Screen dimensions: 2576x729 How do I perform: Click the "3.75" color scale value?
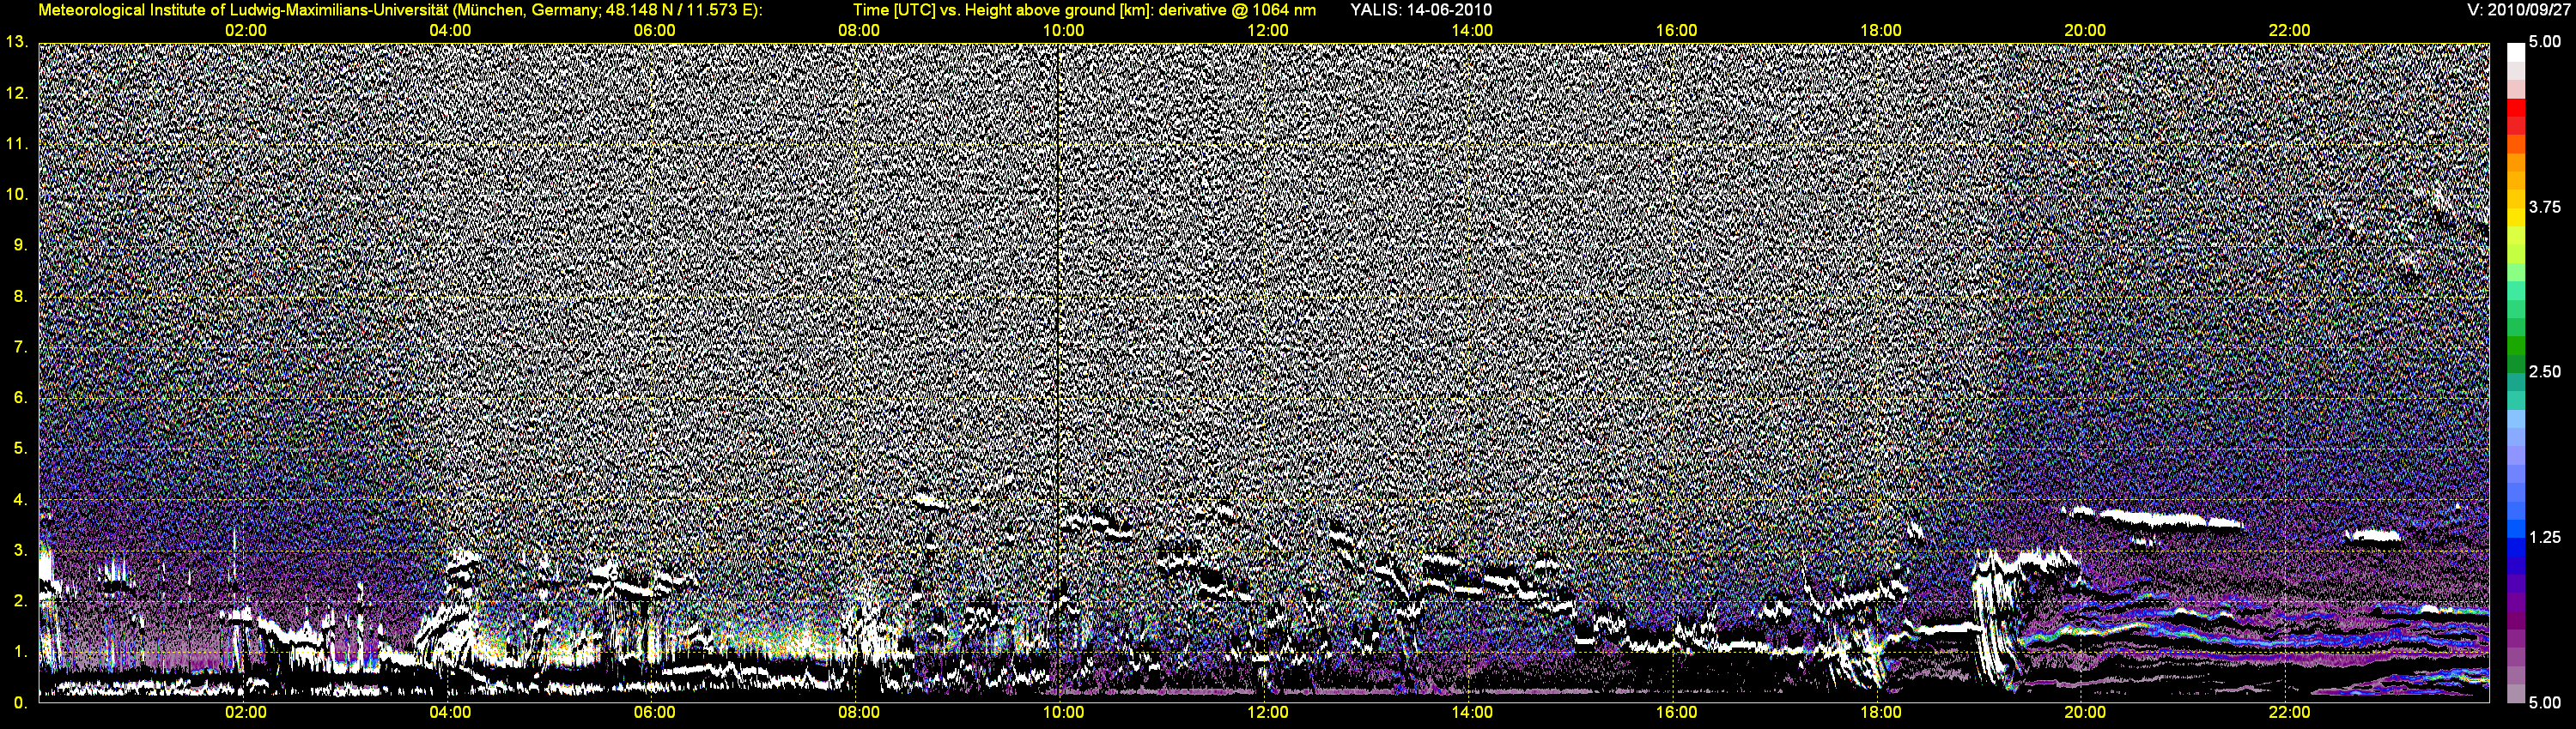click(2545, 207)
